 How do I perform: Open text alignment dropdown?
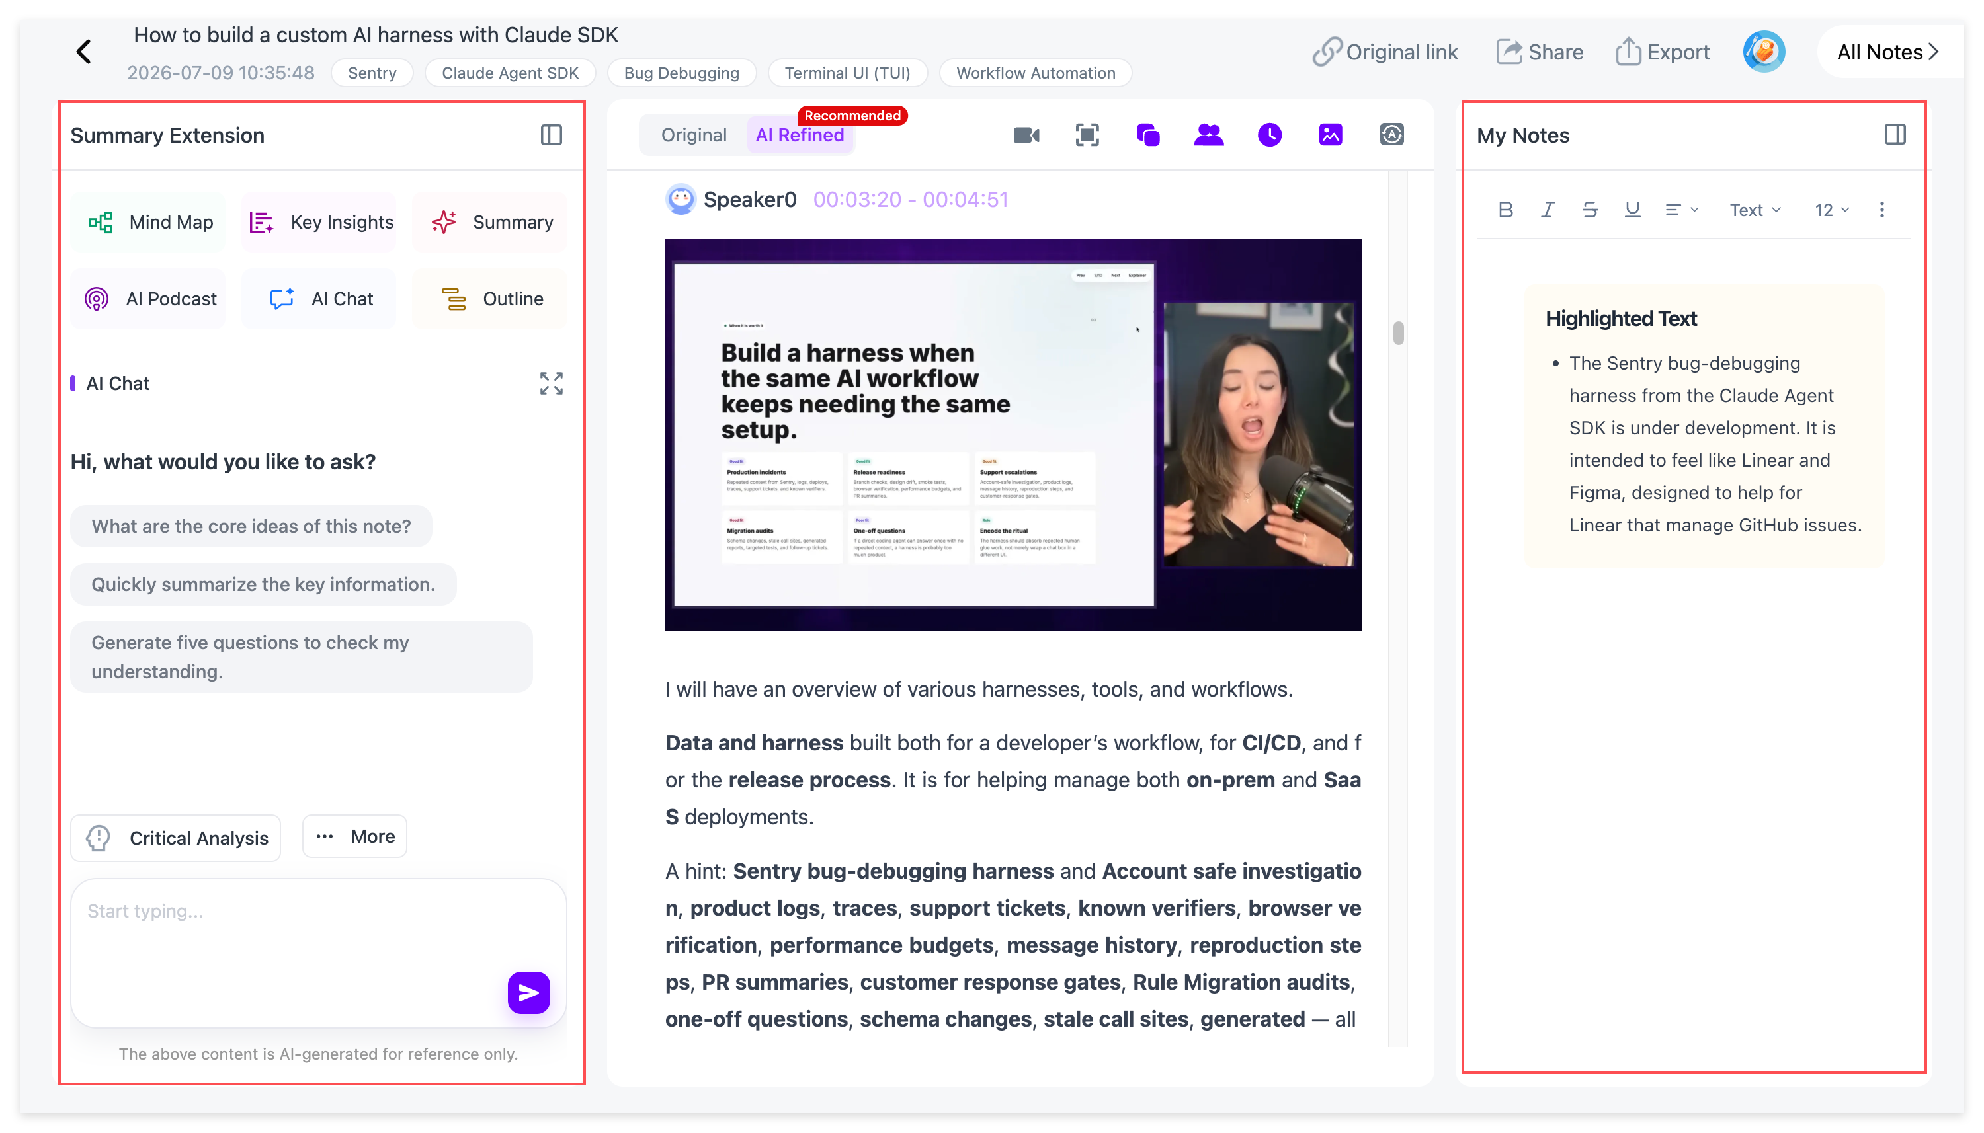point(1680,210)
